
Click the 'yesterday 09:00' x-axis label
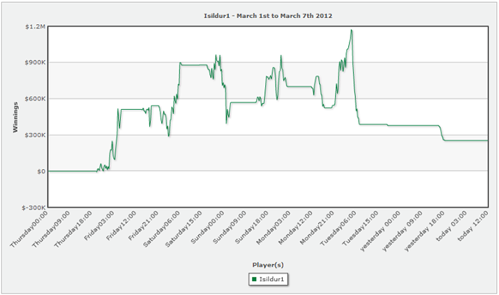[403, 231]
